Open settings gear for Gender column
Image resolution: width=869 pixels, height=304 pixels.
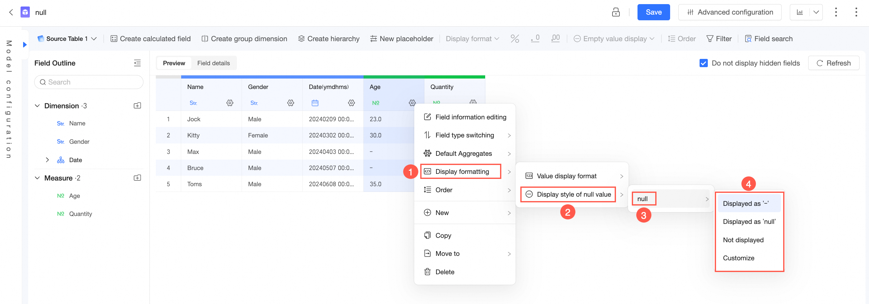coord(290,103)
